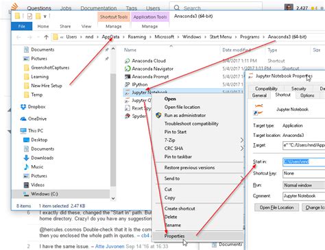Click the navigation pane scrollbar down arrow
Viewport: 325px width, 250px height.
[113, 199]
